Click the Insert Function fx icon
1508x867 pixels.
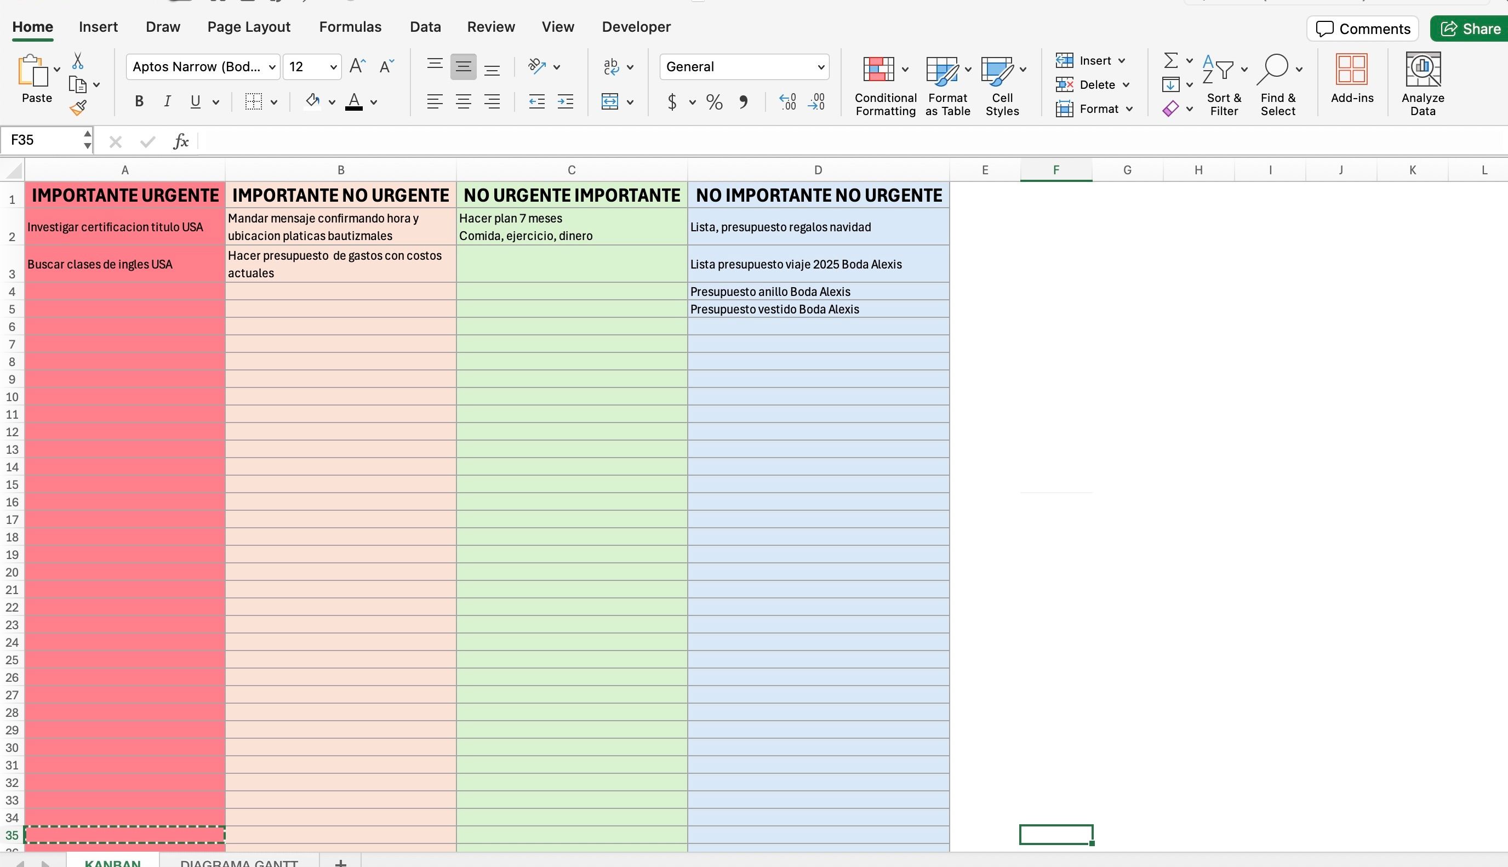click(x=181, y=141)
